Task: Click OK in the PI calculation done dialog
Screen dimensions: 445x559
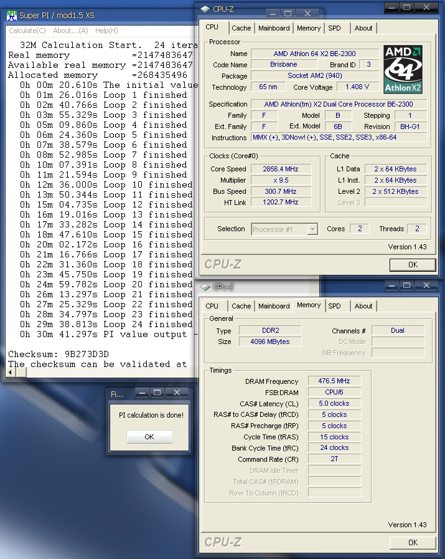Action: (x=149, y=437)
